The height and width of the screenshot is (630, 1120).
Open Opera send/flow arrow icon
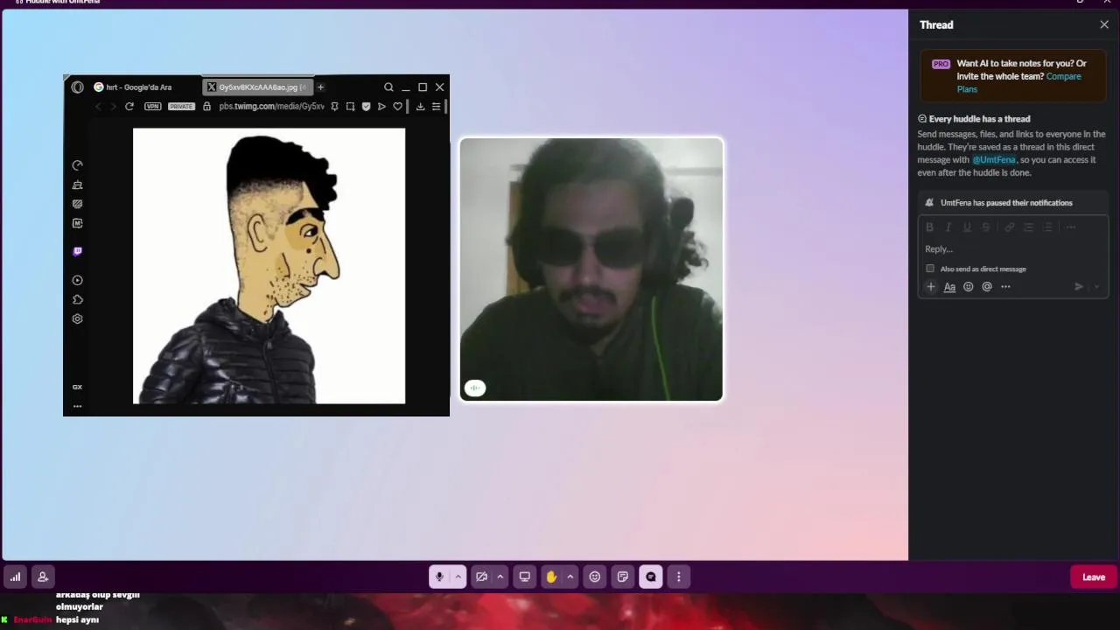381,107
